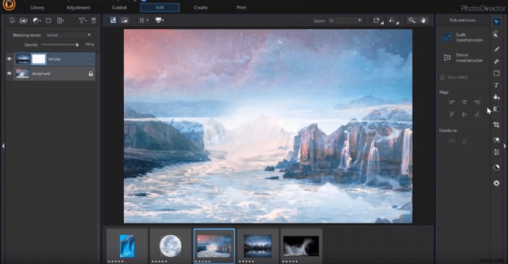Open the Guided tab
This screenshot has width=508, height=264.
(119, 8)
